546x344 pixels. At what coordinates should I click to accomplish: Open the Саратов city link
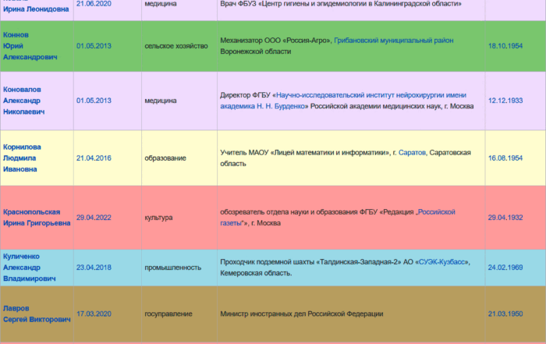click(412, 153)
